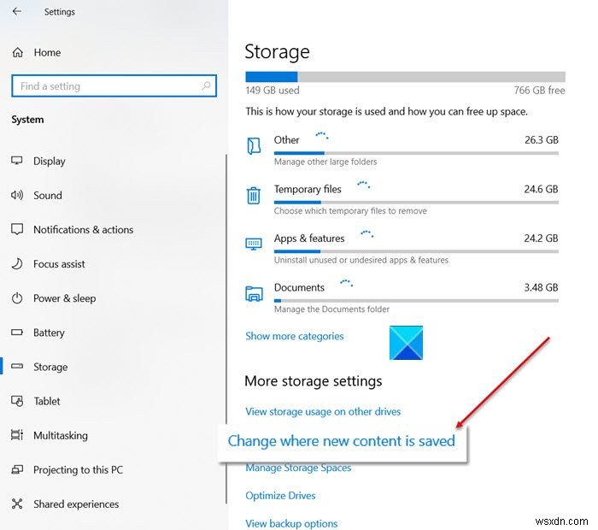Click the main storage usage bar
This screenshot has width=598, height=530.
tap(405, 76)
